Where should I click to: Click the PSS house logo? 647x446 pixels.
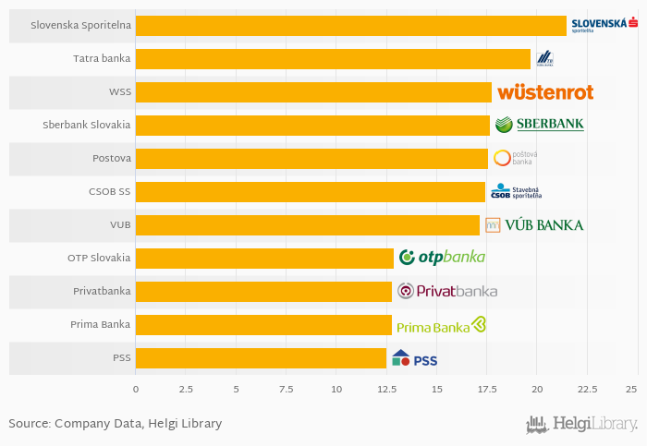click(414, 358)
